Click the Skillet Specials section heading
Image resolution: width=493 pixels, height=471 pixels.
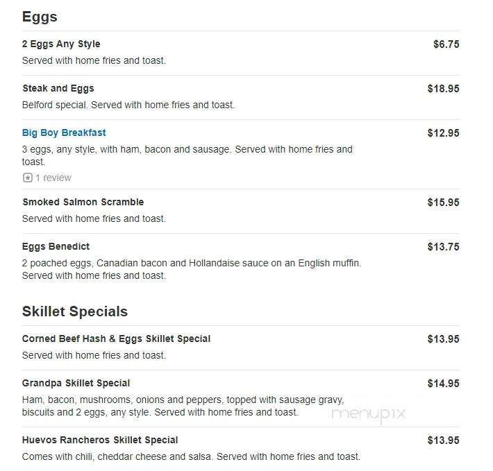(75, 311)
